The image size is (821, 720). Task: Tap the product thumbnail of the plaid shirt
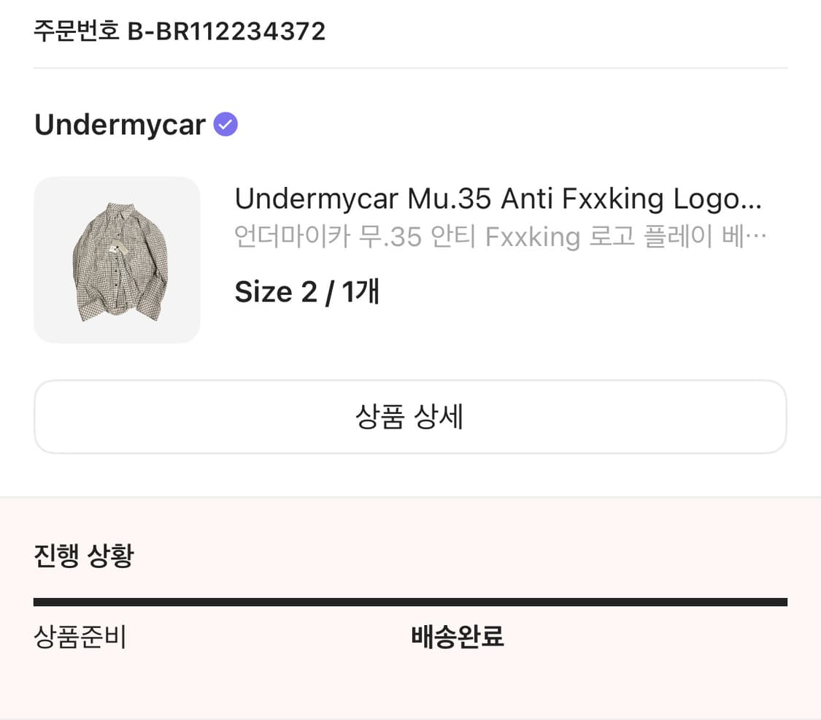[x=117, y=259]
